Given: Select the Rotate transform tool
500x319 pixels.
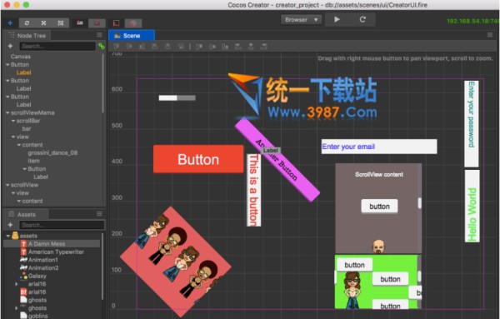Looking at the screenshot, I should point(27,23).
